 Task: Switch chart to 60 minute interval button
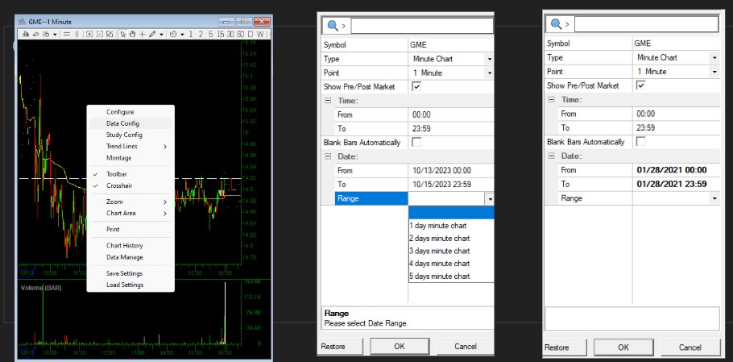241,34
